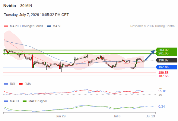This screenshot has height=121, width=178.
Task: Click the red 187.58 support level
Action: [x=163, y=76]
